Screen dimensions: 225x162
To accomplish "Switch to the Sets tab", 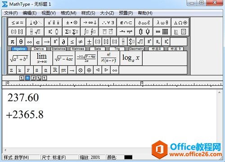I will [x=98, y=49].
